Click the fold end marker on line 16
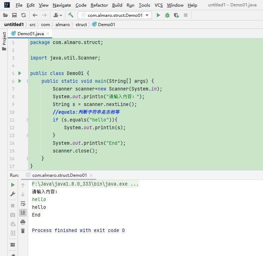This screenshot has height=256, width=263. coord(28,158)
